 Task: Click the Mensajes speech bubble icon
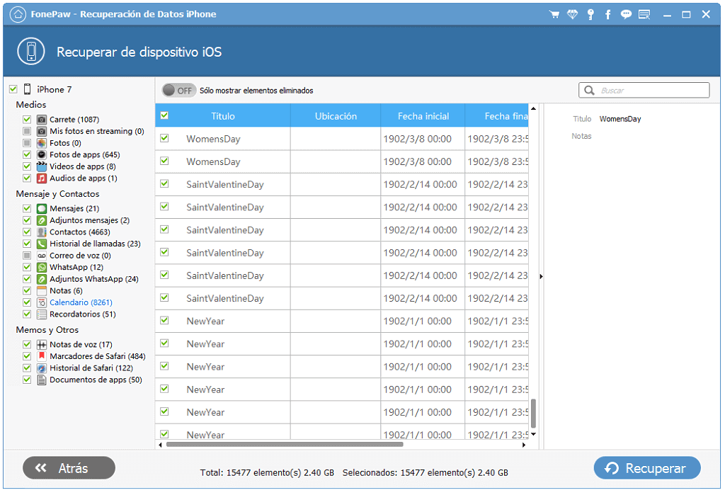click(x=42, y=209)
